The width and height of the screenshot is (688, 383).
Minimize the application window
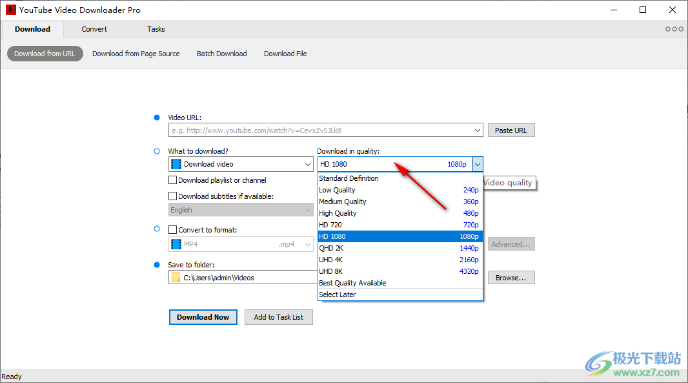tap(614, 10)
